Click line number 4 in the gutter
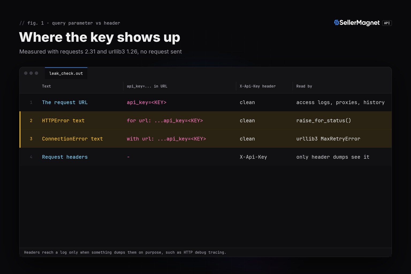Screen dimensions: 411x274 pyautogui.click(x=31, y=157)
